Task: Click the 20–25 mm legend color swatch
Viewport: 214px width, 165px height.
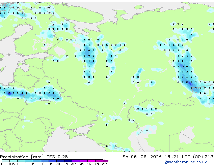Action: tap(60, 161)
